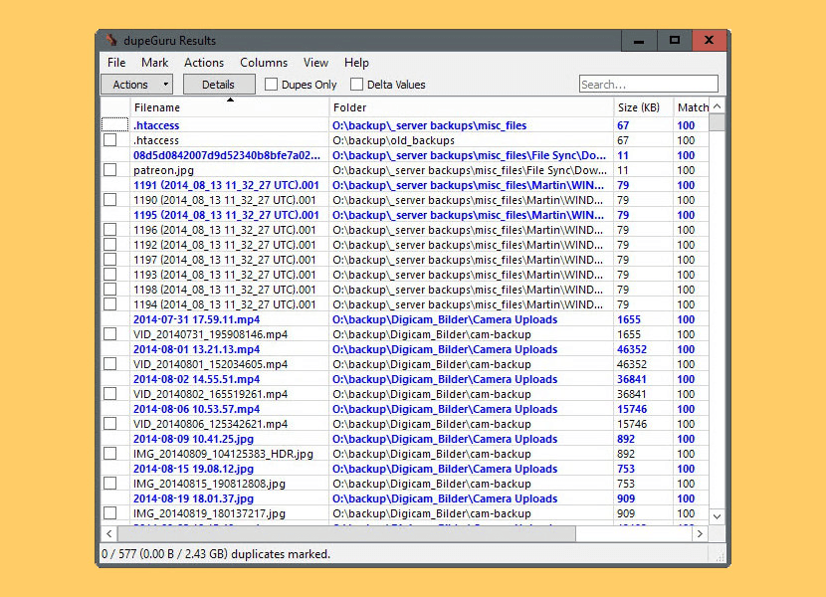Enable the Dupes Only checkbox
This screenshot has height=597, width=826.
(271, 85)
